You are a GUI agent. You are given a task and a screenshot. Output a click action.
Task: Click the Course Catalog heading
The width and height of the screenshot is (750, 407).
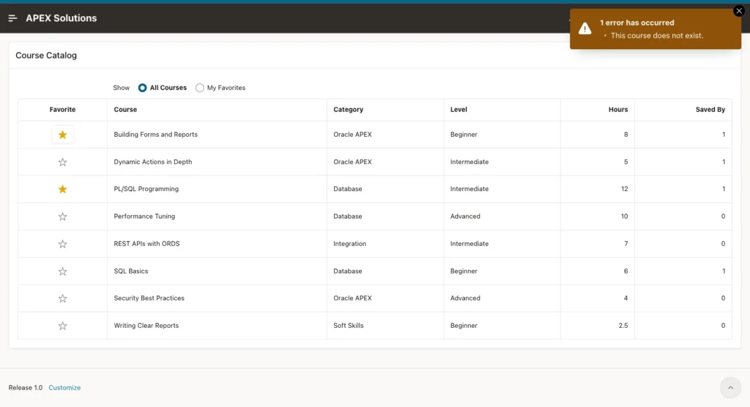pyautogui.click(x=46, y=56)
